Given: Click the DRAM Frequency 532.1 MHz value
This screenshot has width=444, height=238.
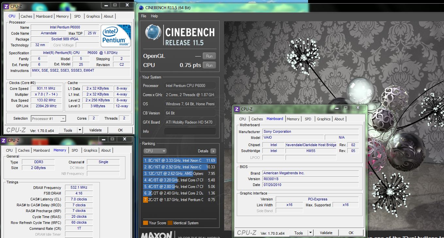Looking at the screenshot, I should [x=79, y=188].
